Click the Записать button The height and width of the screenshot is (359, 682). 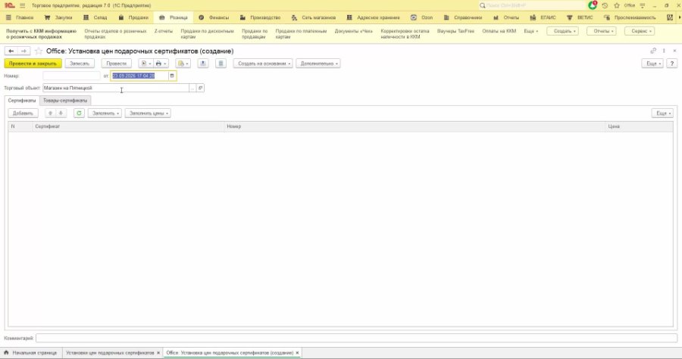tap(80, 63)
